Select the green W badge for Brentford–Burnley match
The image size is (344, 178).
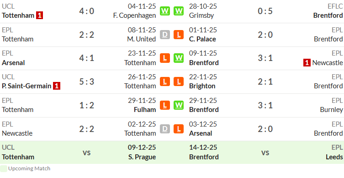pos(179,105)
